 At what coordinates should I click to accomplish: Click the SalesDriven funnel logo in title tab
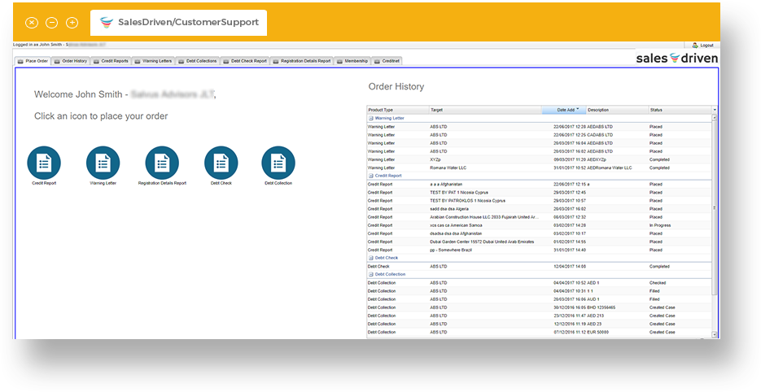(x=107, y=22)
